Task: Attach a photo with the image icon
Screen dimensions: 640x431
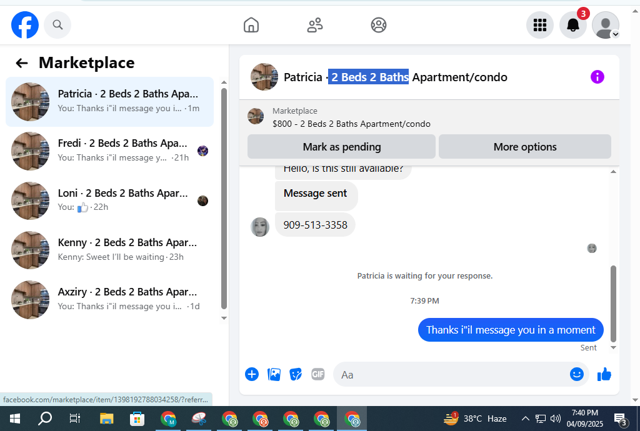Action: click(x=274, y=374)
